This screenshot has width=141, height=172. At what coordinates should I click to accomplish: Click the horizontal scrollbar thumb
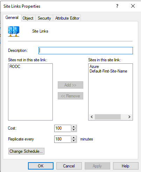tap(108, 117)
